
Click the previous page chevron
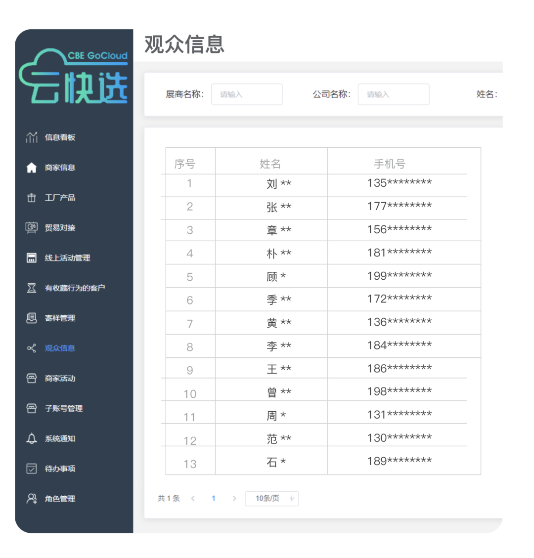(193, 499)
